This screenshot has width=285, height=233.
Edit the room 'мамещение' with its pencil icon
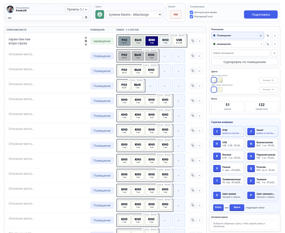click(268, 44)
